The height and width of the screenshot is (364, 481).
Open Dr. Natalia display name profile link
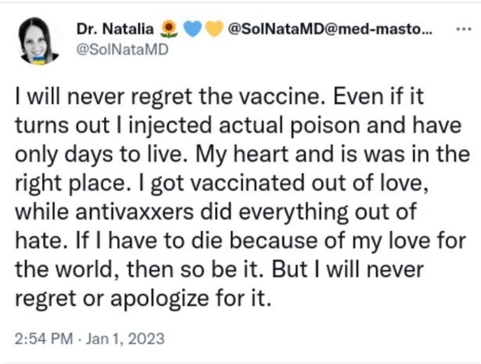pyautogui.click(x=118, y=29)
